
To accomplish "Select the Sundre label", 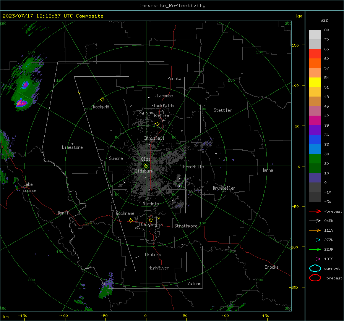I will (x=116, y=158).
